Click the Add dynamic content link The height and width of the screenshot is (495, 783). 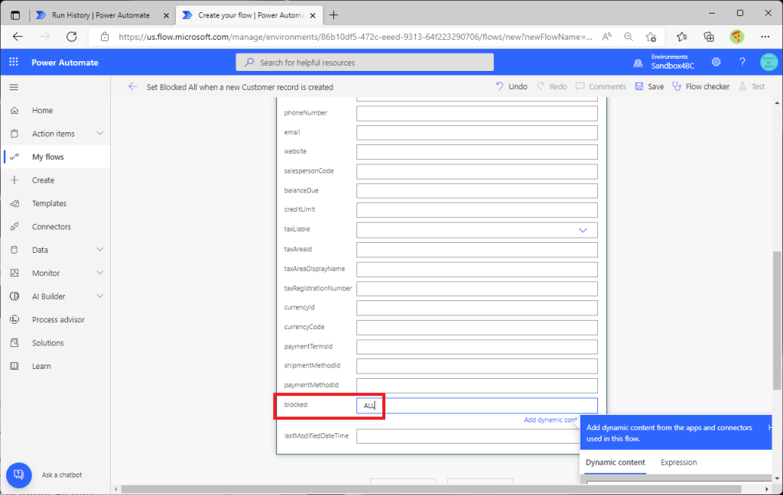coord(551,419)
